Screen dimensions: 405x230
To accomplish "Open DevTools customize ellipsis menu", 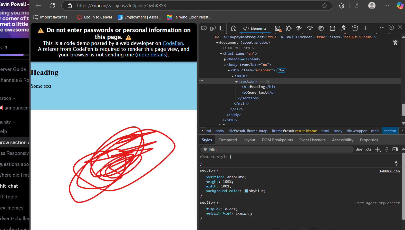I will [x=382, y=27].
